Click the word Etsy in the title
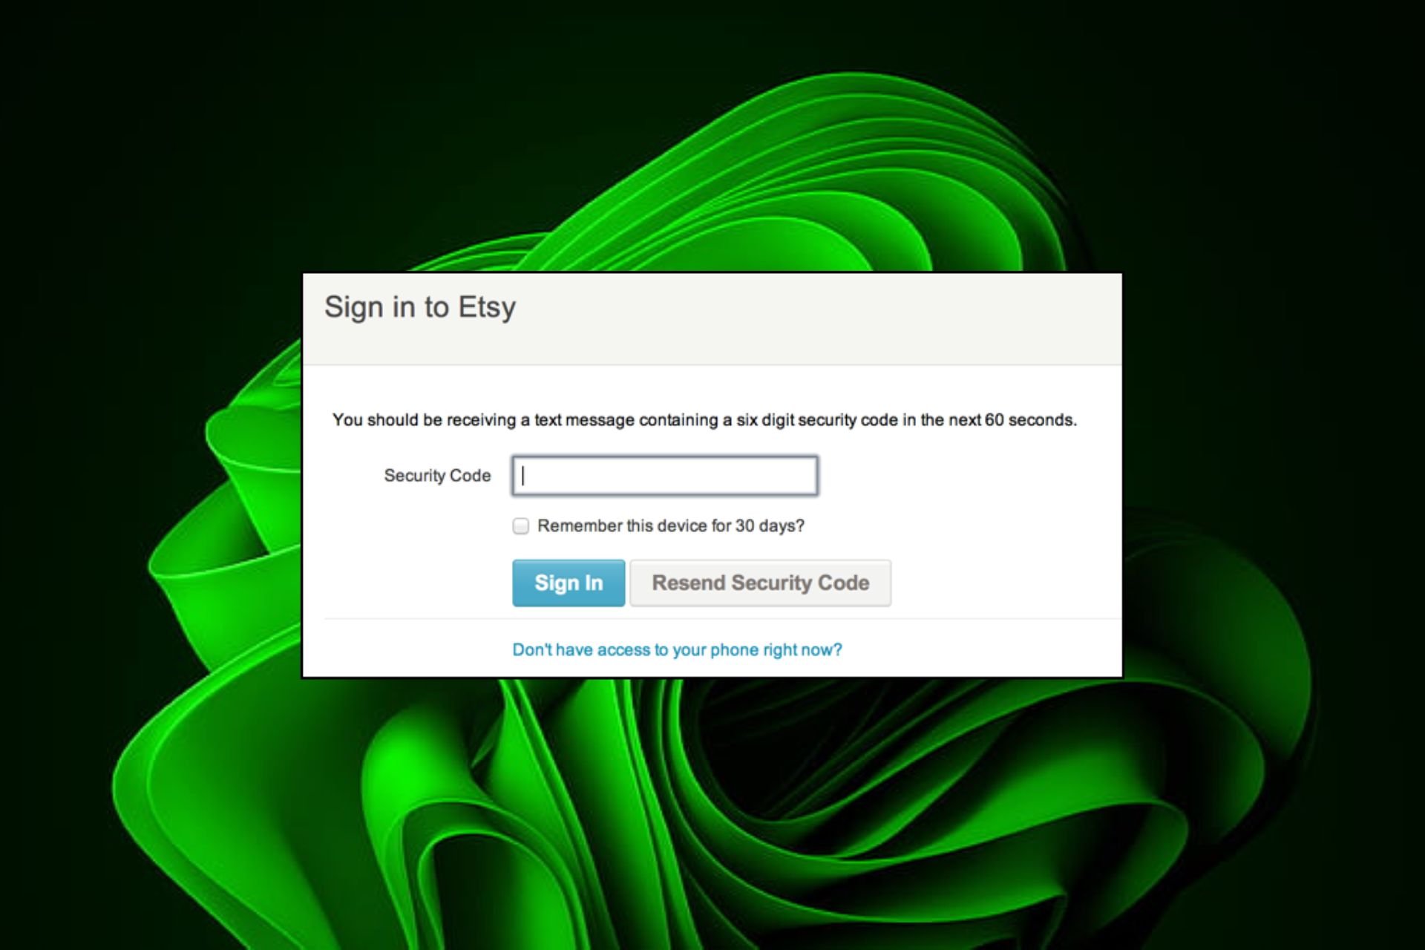Screen dimensions: 1425x950 pyautogui.click(x=487, y=307)
